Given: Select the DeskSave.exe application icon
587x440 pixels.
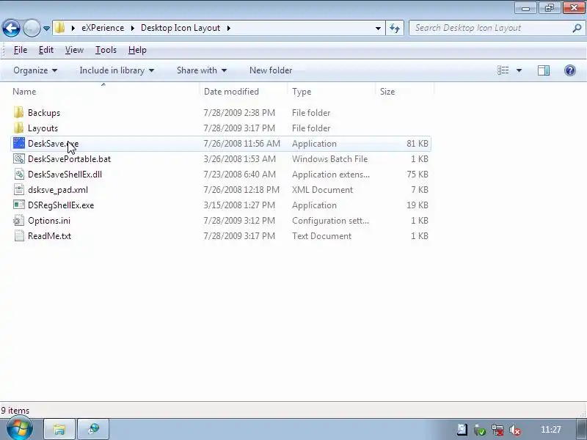Looking at the screenshot, I should pyautogui.click(x=19, y=143).
